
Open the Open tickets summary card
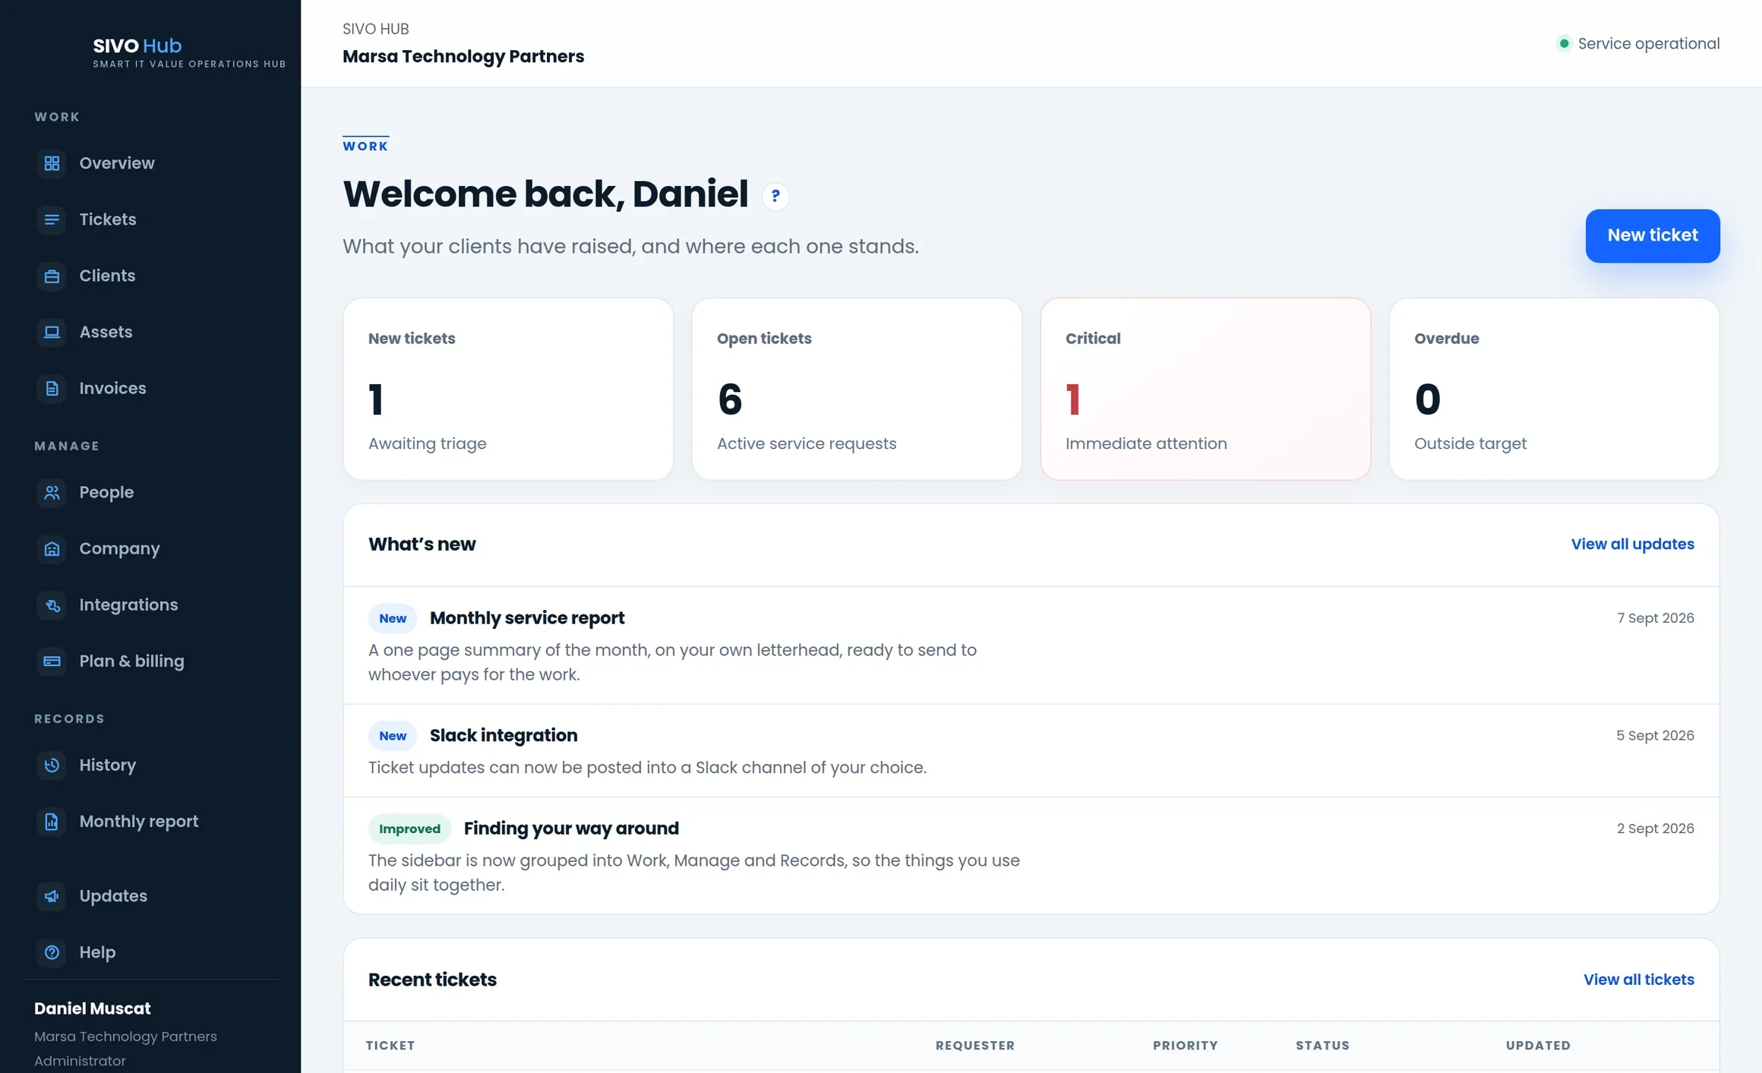tap(857, 389)
